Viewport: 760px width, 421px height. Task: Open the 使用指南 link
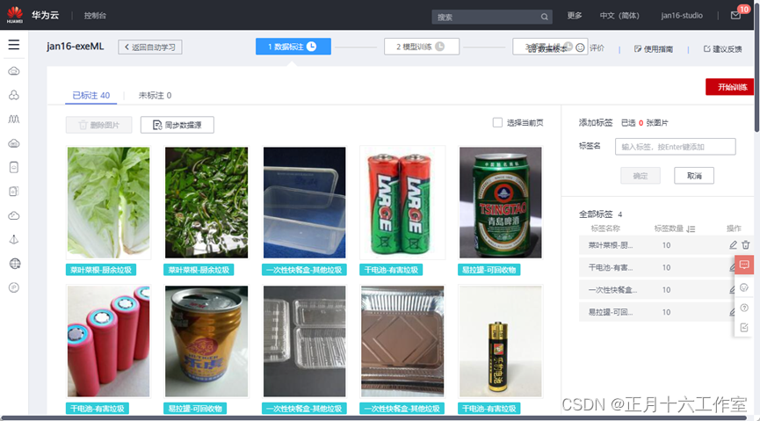click(654, 49)
